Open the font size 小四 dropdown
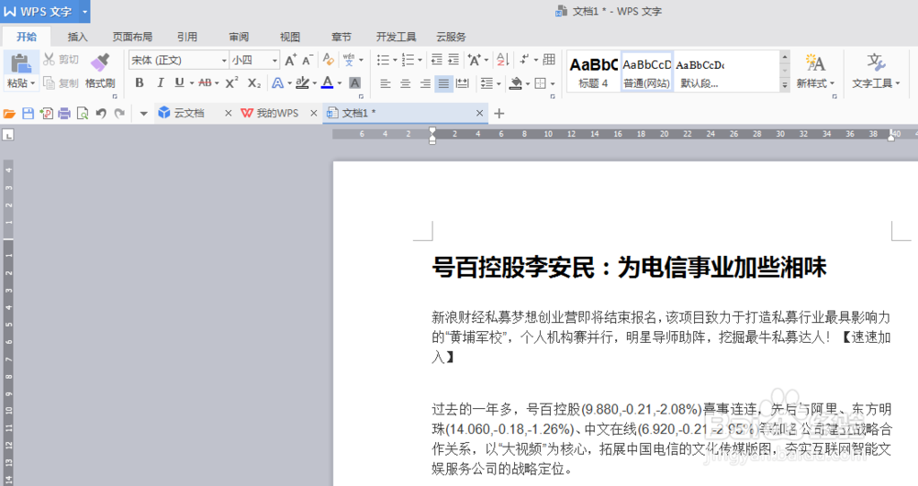The width and height of the screenshot is (918, 486). [x=274, y=61]
